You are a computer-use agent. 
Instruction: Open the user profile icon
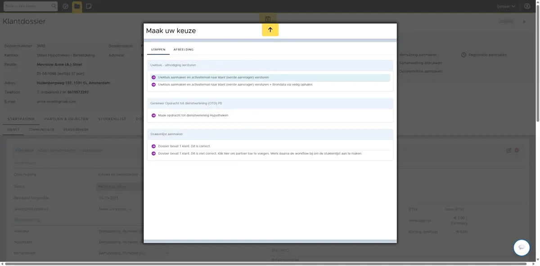coord(527,6)
